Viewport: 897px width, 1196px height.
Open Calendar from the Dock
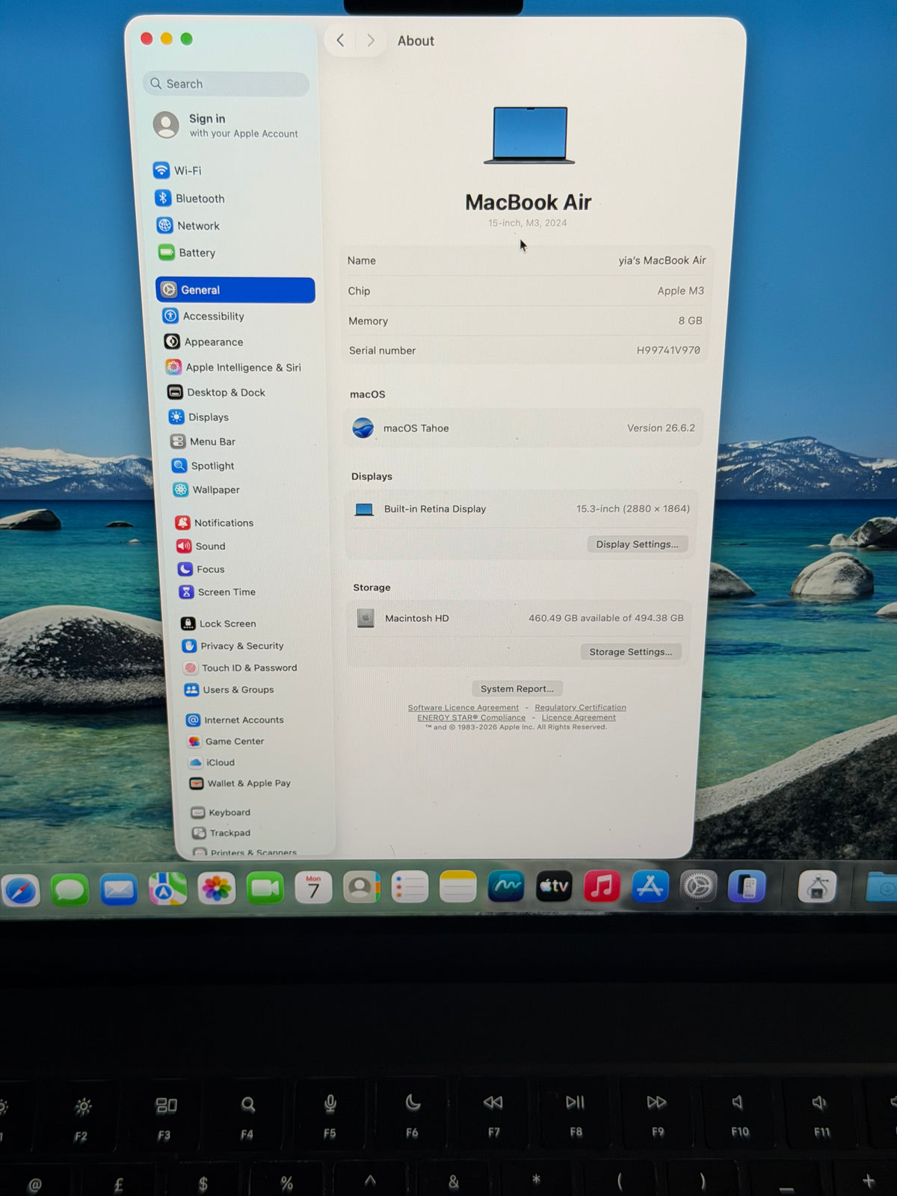(x=313, y=888)
